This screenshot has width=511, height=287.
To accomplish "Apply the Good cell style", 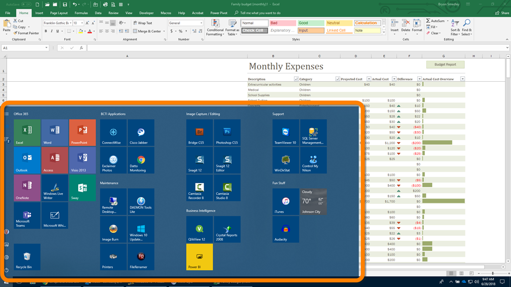I will 310,23.
